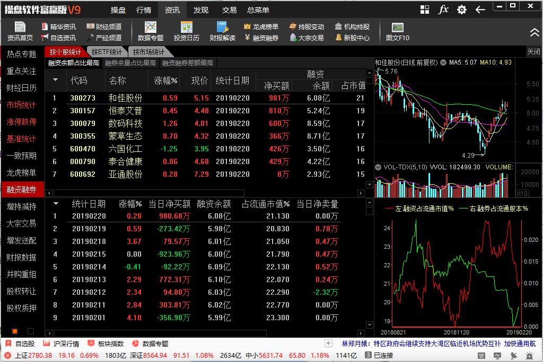Click the 上证 index value in the status bar
The image size is (543, 362).
(40, 356)
